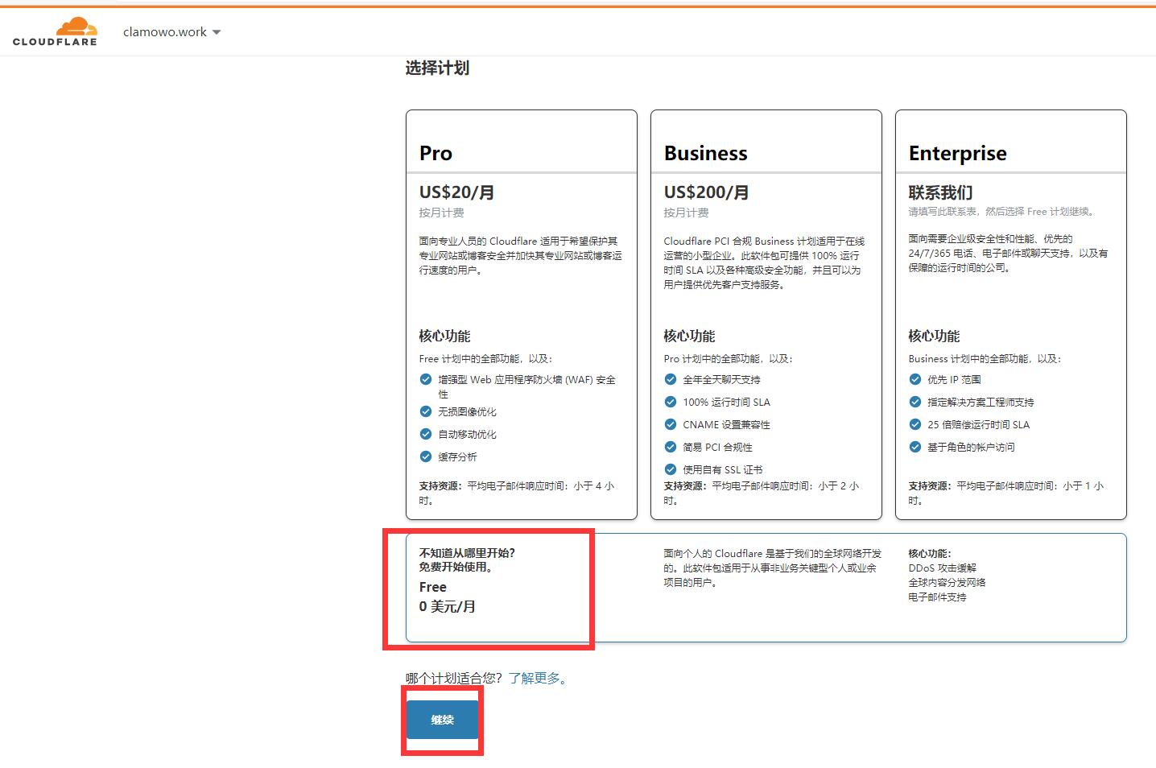Click check icon beside CNAME 设置兼容性
Viewport: 1156px width, 768px height.
click(x=671, y=424)
